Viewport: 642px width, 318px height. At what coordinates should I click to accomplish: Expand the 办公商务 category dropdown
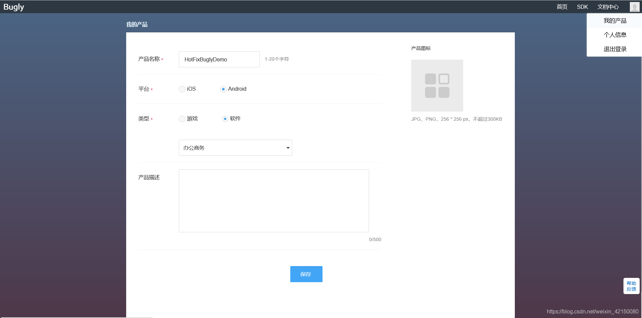(x=235, y=148)
